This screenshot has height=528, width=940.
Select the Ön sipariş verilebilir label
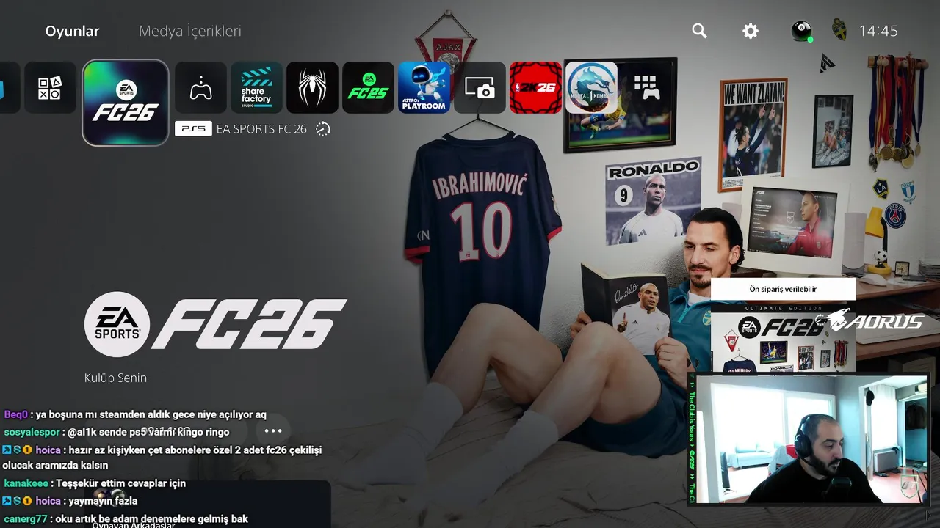pos(783,289)
